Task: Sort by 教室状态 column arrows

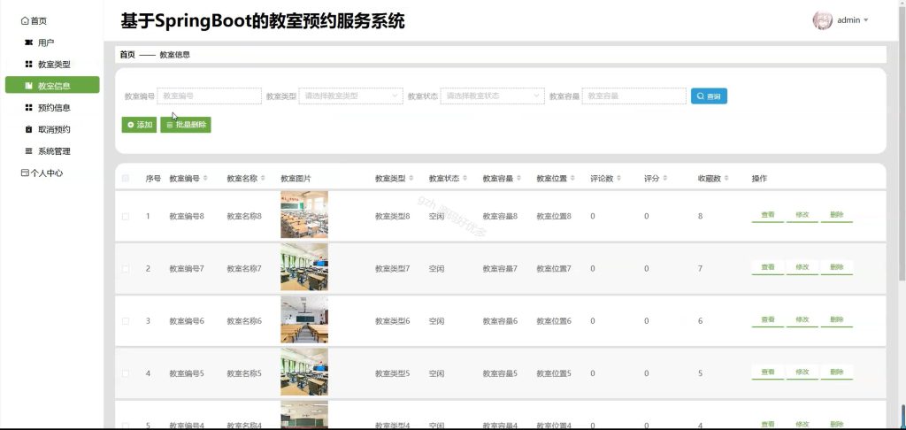Action: [465, 178]
